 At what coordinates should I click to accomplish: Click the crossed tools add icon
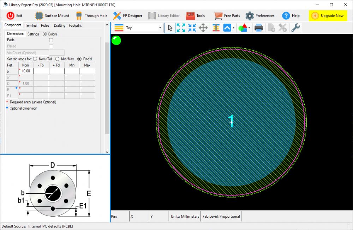282,28
